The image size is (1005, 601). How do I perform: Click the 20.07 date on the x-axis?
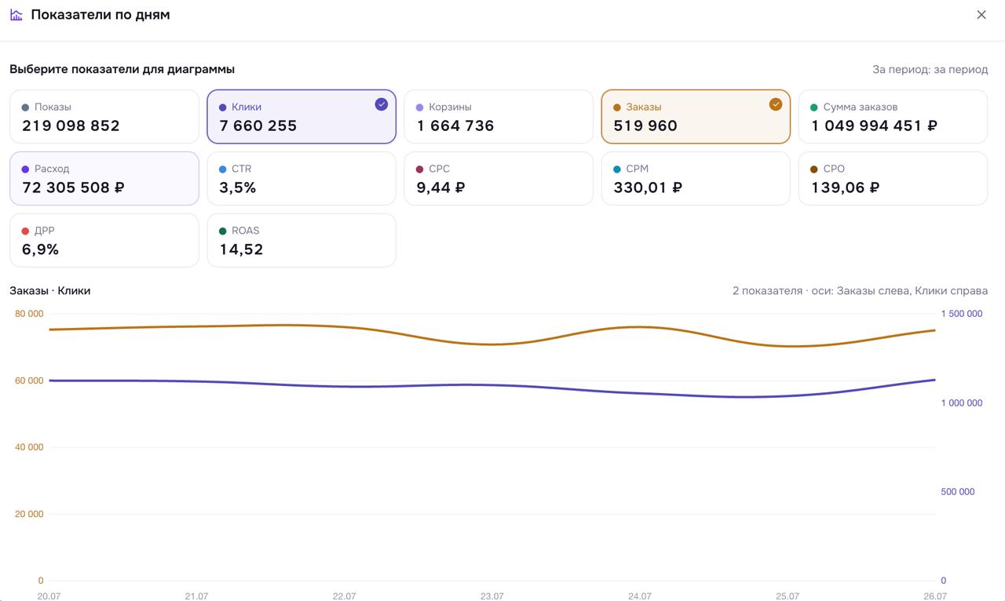tap(49, 596)
